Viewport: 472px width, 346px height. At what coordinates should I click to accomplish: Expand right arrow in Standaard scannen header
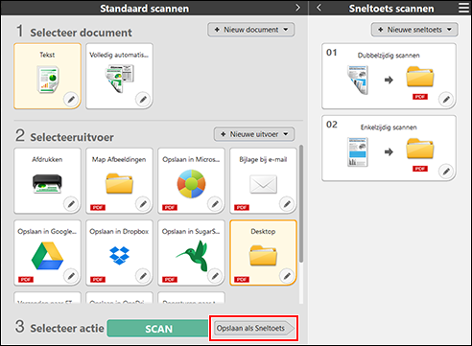click(x=297, y=8)
